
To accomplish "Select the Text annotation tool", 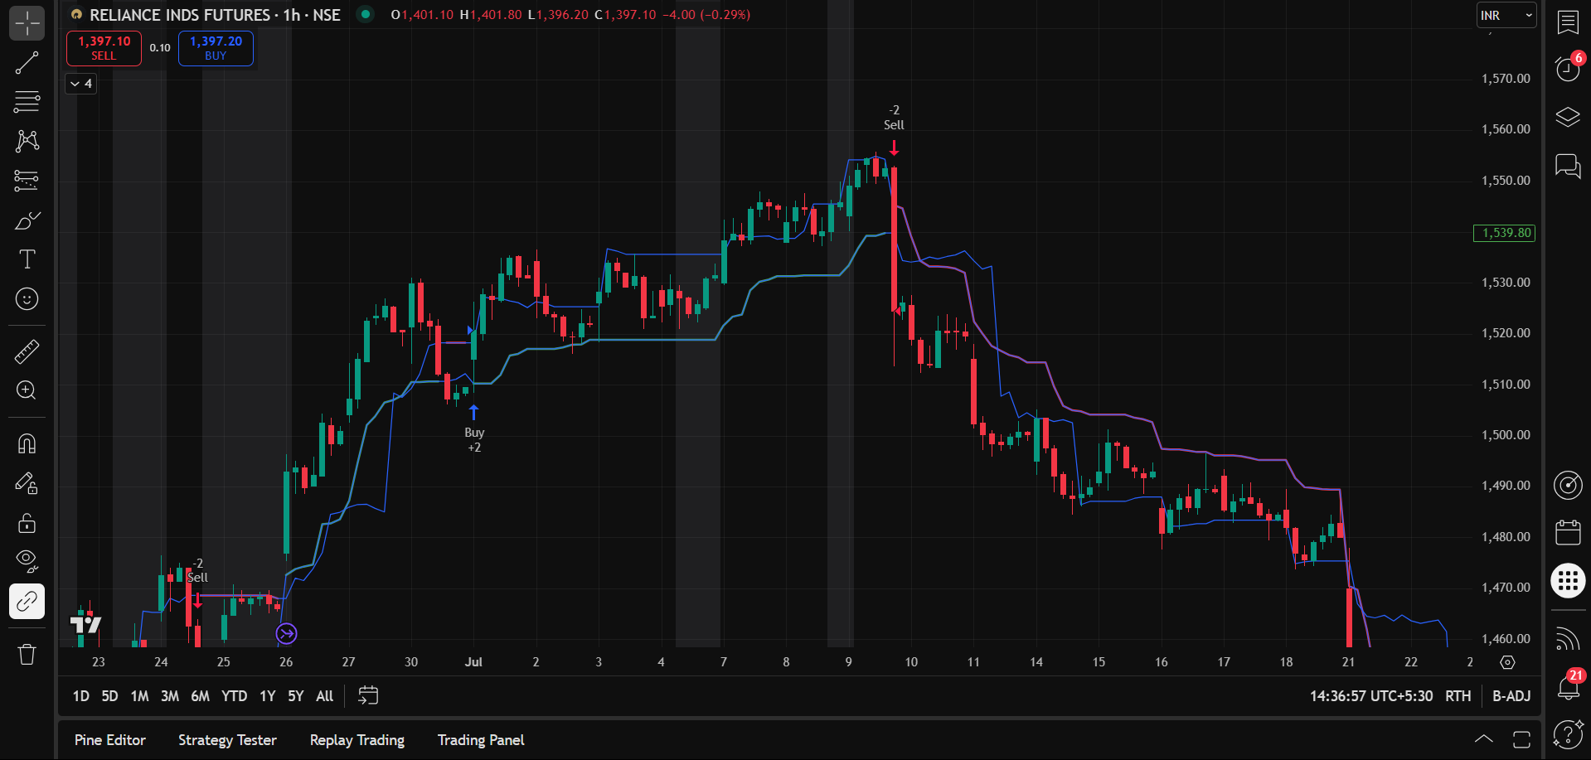I will coord(27,259).
